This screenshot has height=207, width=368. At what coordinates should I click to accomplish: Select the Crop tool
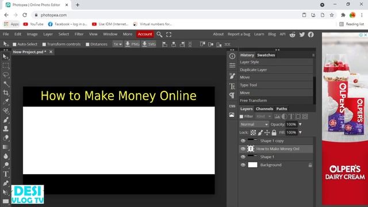[6, 93]
